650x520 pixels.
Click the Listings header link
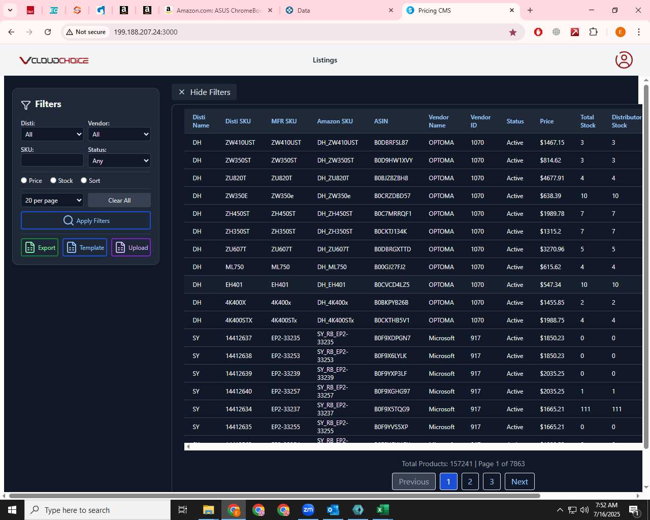tap(325, 60)
